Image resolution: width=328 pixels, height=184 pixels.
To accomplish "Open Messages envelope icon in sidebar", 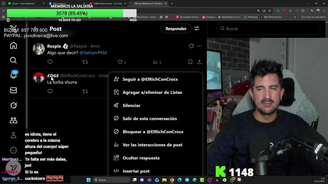I will 13,90.
